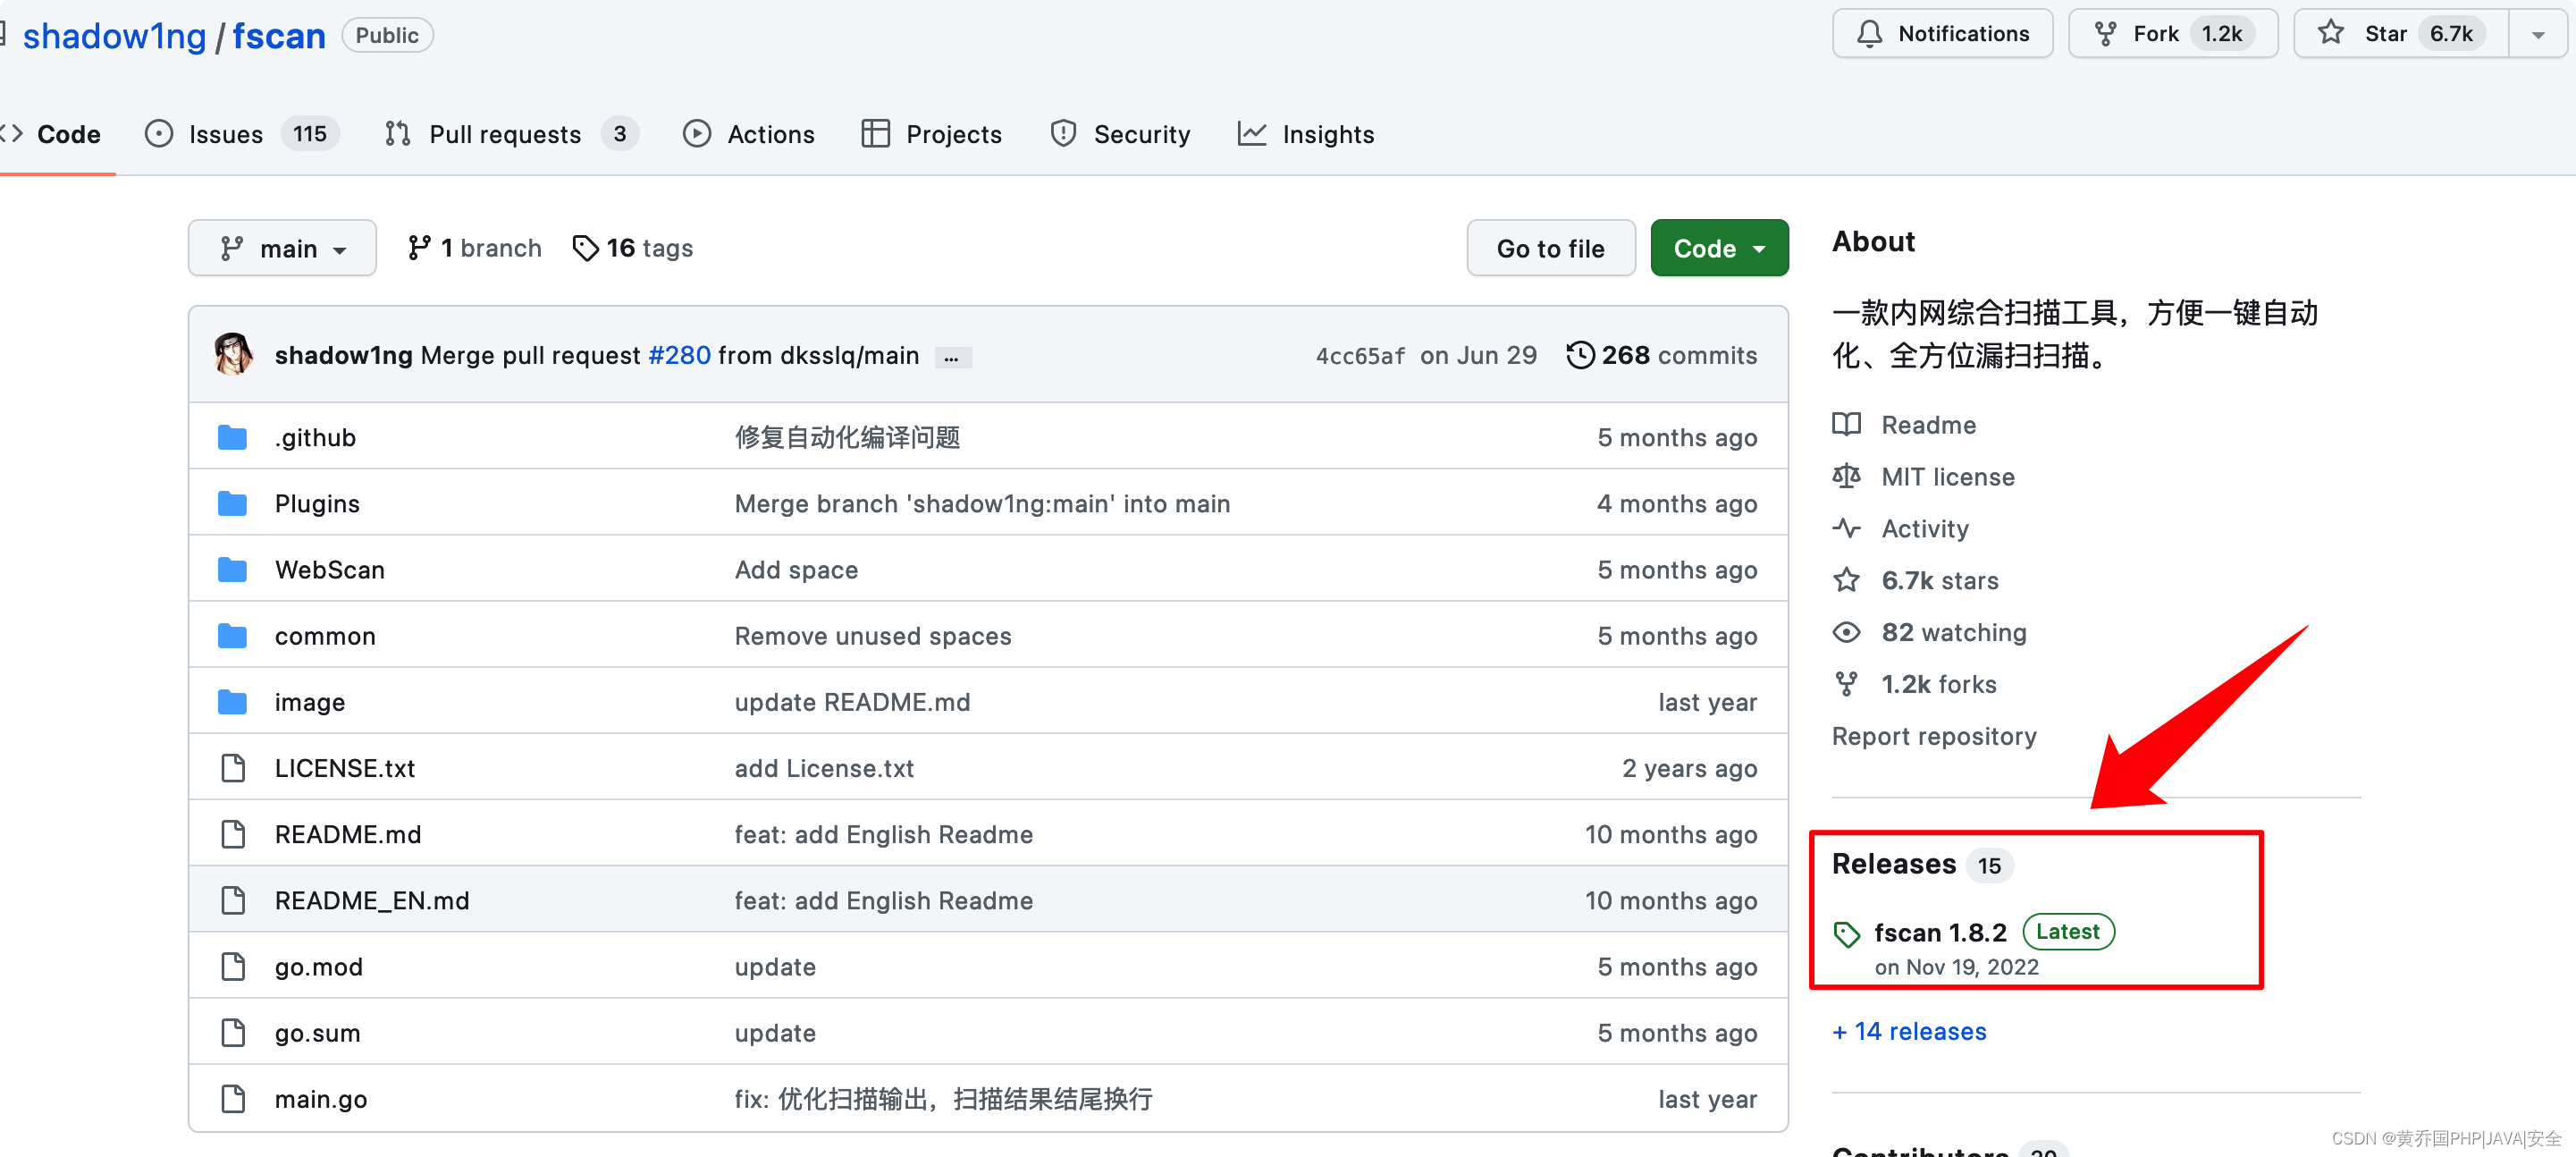Click the shadow1ng avatar thumbnail
This screenshot has height=1157, width=2576.
click(233, 354)
